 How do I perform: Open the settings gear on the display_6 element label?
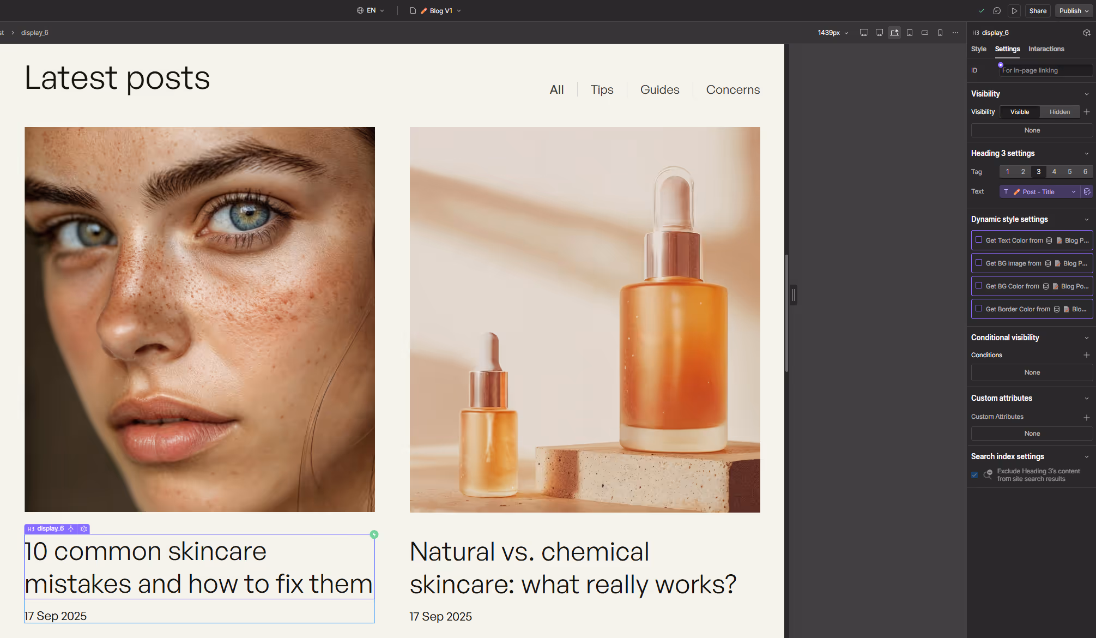pos(83,528)
